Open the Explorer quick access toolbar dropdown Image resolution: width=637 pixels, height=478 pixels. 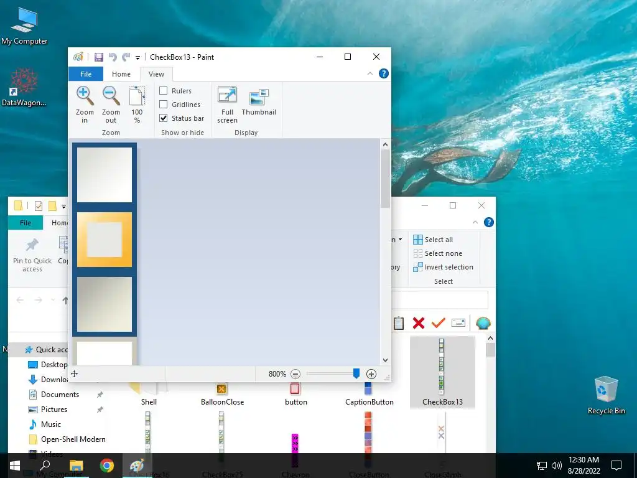point(63,207)
